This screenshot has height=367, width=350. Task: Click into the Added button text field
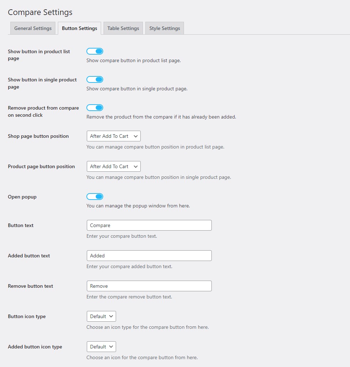(x=149, y=256)
